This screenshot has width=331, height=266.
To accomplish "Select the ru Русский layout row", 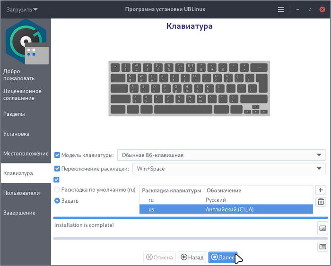I will tap(226, 200).
